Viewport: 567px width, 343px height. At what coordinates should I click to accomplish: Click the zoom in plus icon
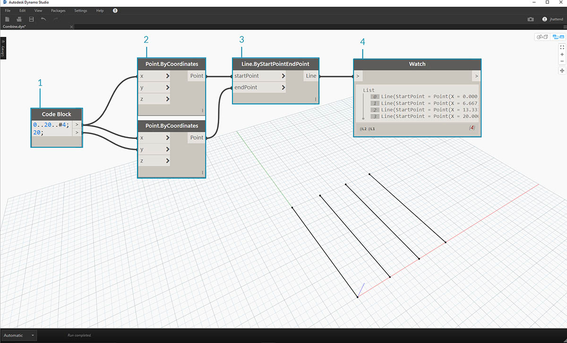(x=562, y=54)
